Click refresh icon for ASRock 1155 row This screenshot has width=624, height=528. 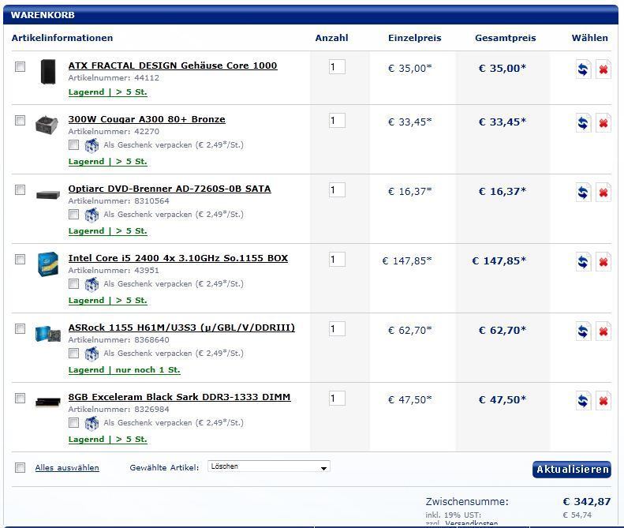(x=583, y=331)
